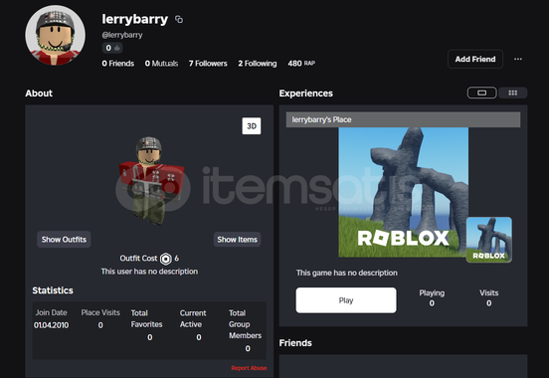Screen dimensions: 549x378
Task: Click the small Roblox game icon thumbnail
Action: click(489, 240)
